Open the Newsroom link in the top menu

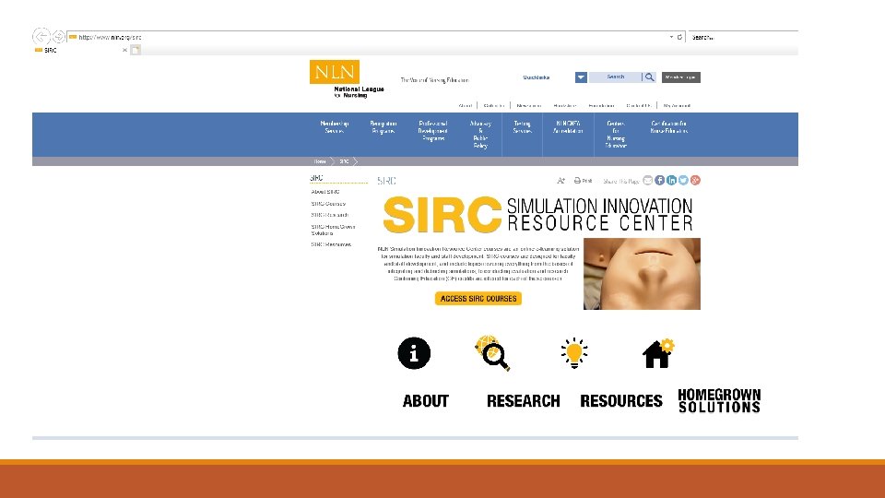(x=529, y=105)
